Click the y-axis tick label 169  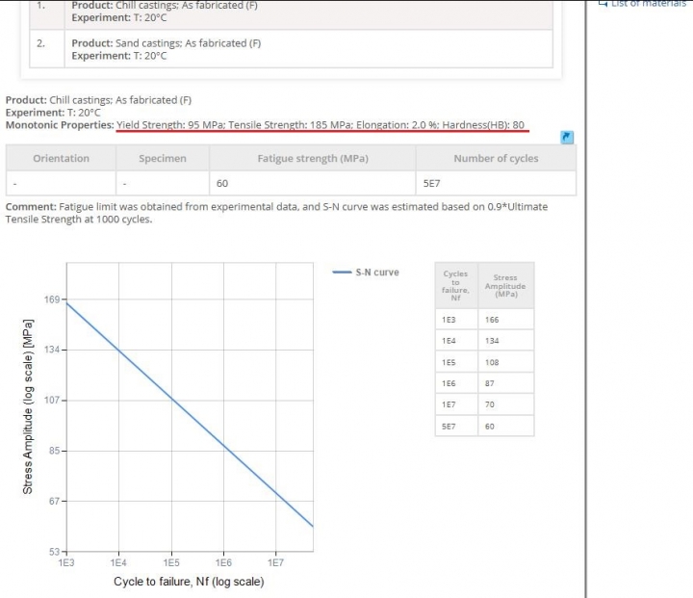pos(52,299)
